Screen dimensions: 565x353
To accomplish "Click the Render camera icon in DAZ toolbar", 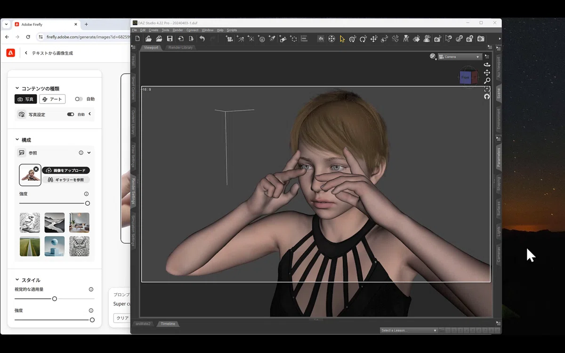I will click(x=480, y=39).
